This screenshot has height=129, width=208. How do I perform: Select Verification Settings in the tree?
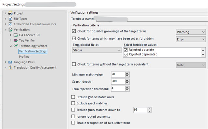pyautogui.click(x=32, y=51)
